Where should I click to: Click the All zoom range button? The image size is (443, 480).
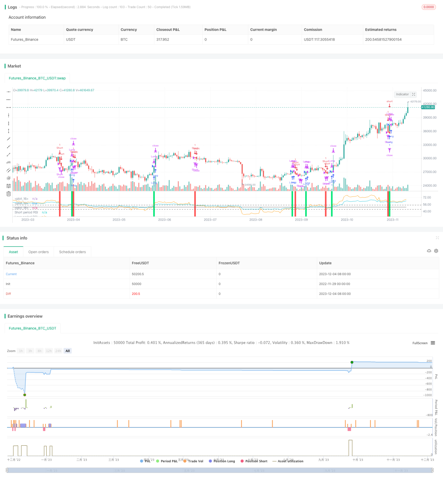[x=67, y=351]
